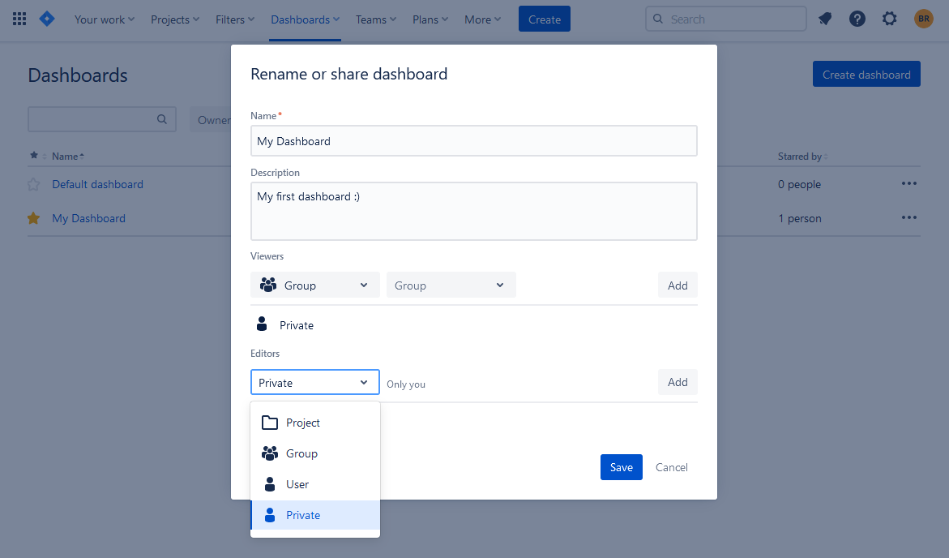Click Add button for Viewers
Image resolution: width=949 pixels, height=558 pixels.
pos(678,285)
